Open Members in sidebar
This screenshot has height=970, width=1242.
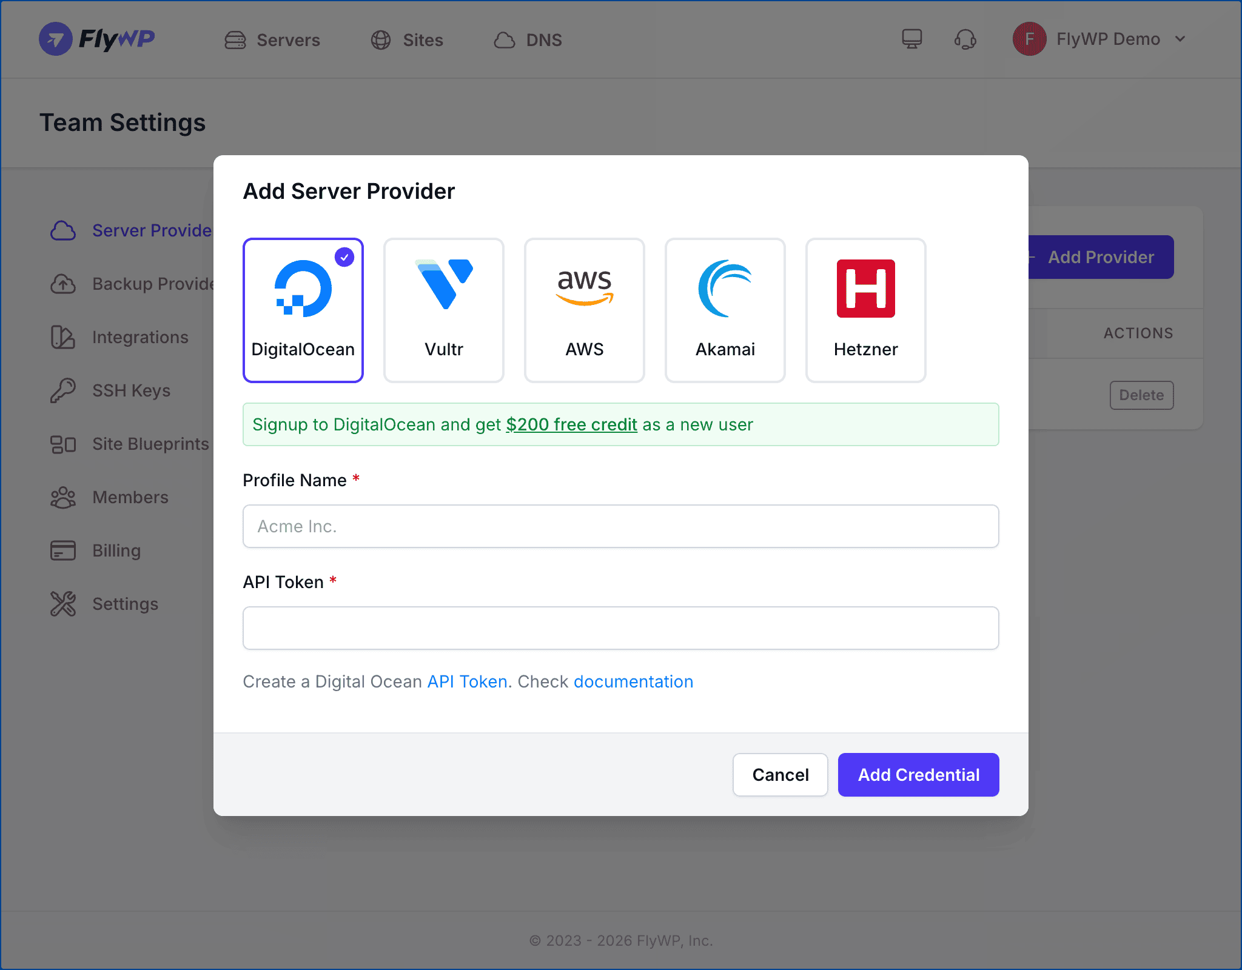(109, 497)
